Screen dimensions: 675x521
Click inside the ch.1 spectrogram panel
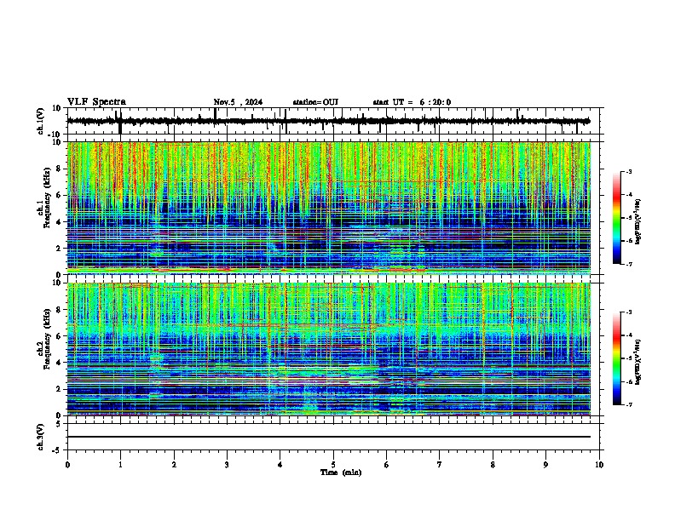click(x=329, y=208)
